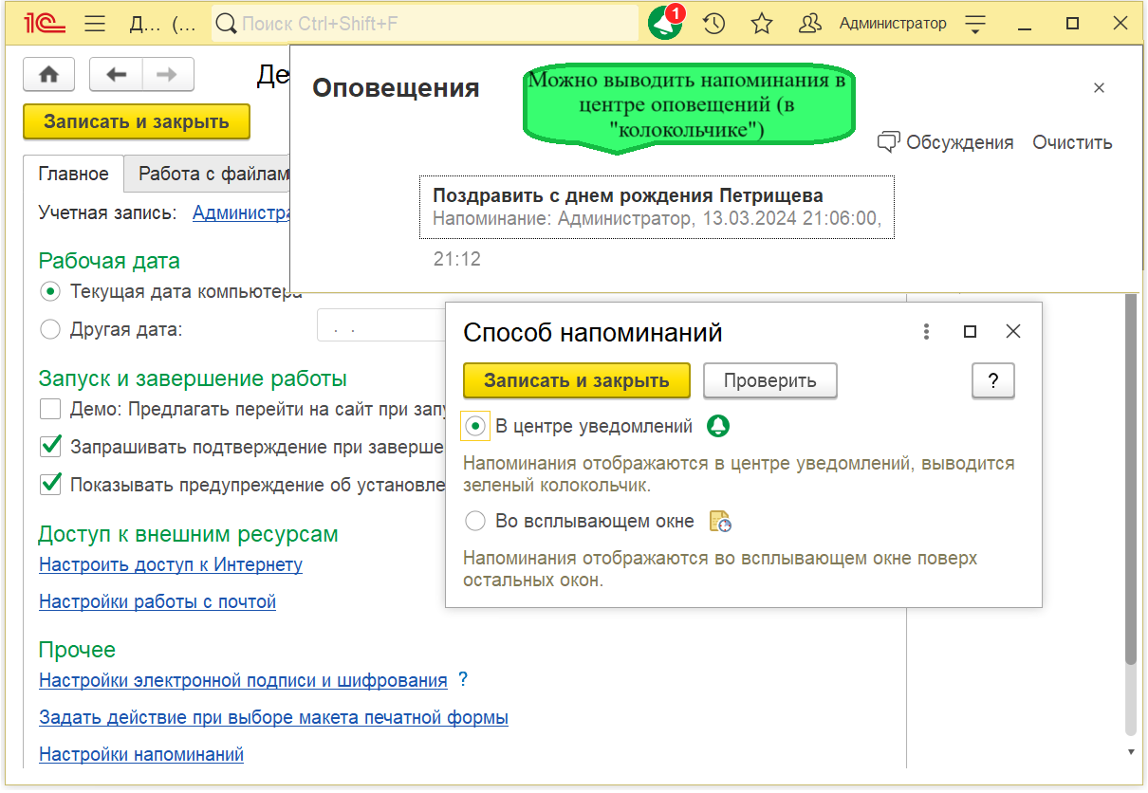Screen dimensions: 1148x793
Task: Open the 'Настроить доступ к Интернету' link
Action: [171, 564]
